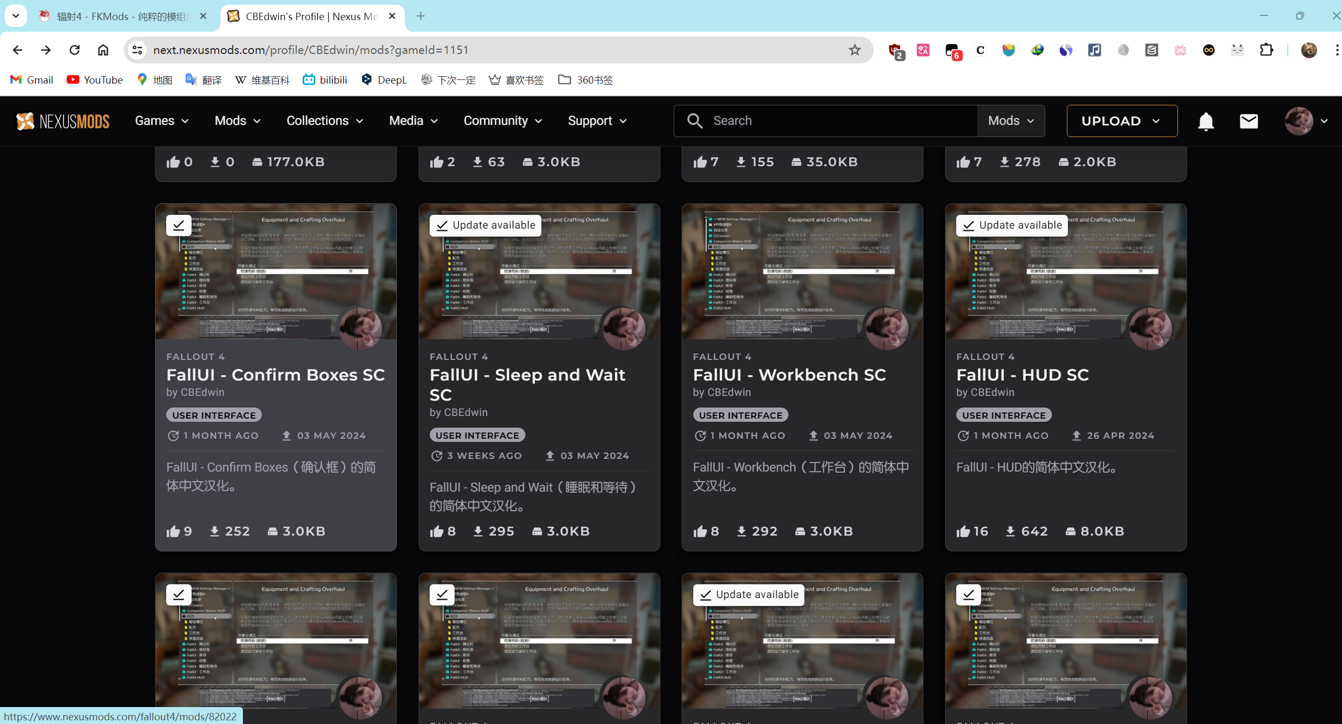Bookmark this page with the star icon

click(855, 50)
